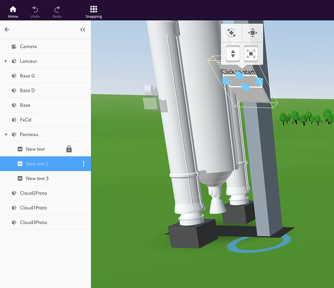
Task: Open New text 2 options menu
Action: (x=83, y=163)
